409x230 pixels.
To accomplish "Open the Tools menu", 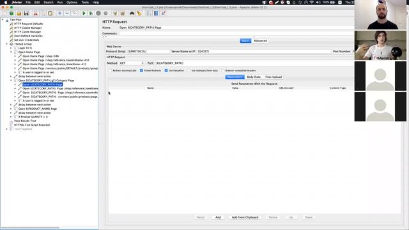I will (85, 3).
